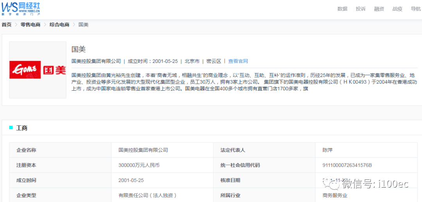This screenshot has width=422, height=202.
Task: Click the 统一社会信用代码 value 91110000726341576B
Action: tap(347, 165)
